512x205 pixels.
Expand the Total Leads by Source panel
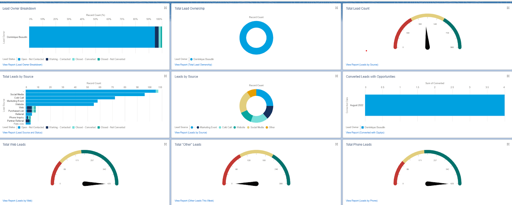click(165, 76)
